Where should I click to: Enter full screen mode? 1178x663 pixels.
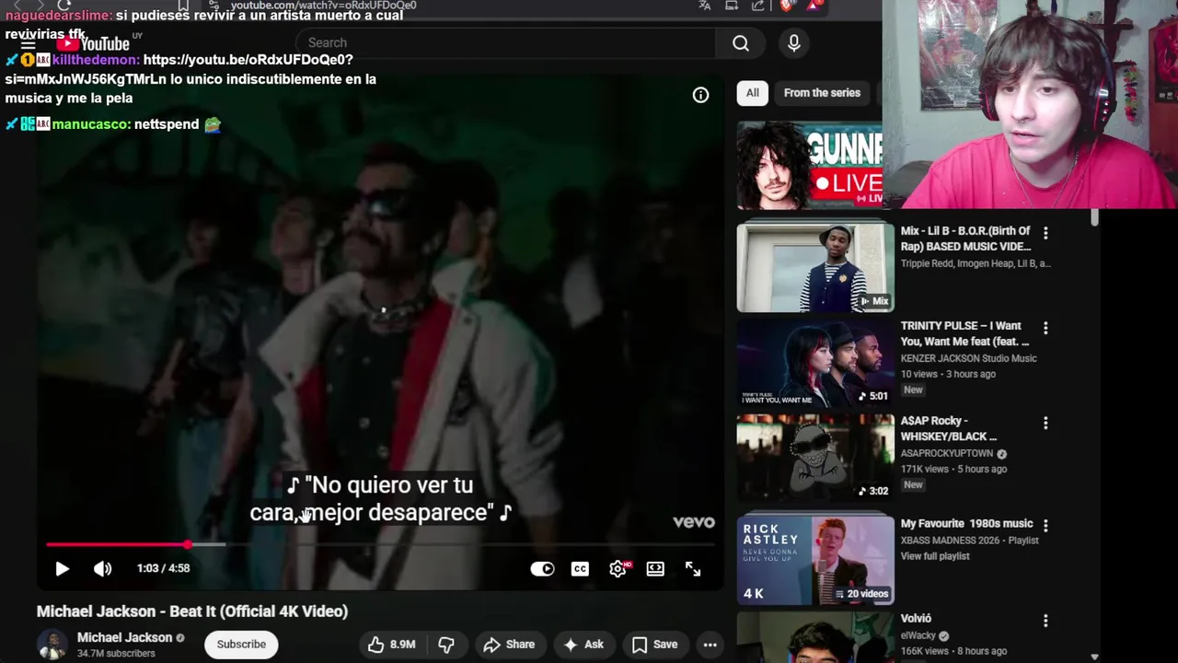(x=693, y=569)
